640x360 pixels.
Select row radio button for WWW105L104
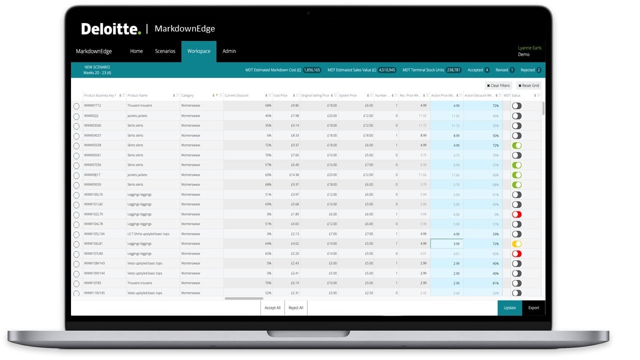pyautogui.click(x=76, y=234)
